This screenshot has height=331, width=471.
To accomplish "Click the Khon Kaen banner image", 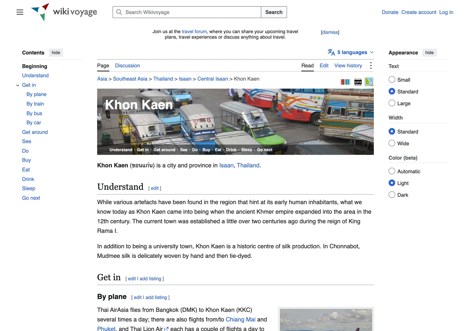I will tap(235, 122).
